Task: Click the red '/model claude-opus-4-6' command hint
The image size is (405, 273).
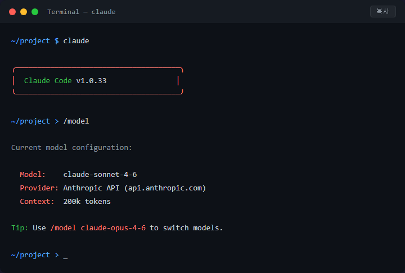Action: pos(98,228)
